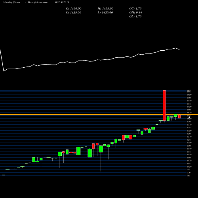198x198 pixels.
Task: Click the MunafaSutra.com label
Action: tap(38, 2)
